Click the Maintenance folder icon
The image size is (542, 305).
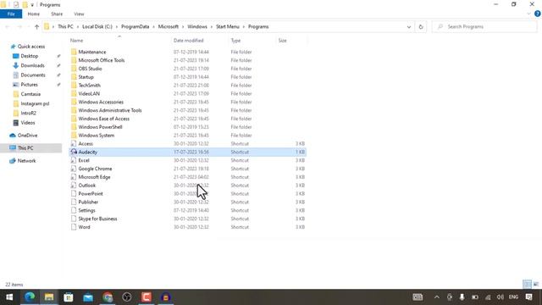pos(74,52)
